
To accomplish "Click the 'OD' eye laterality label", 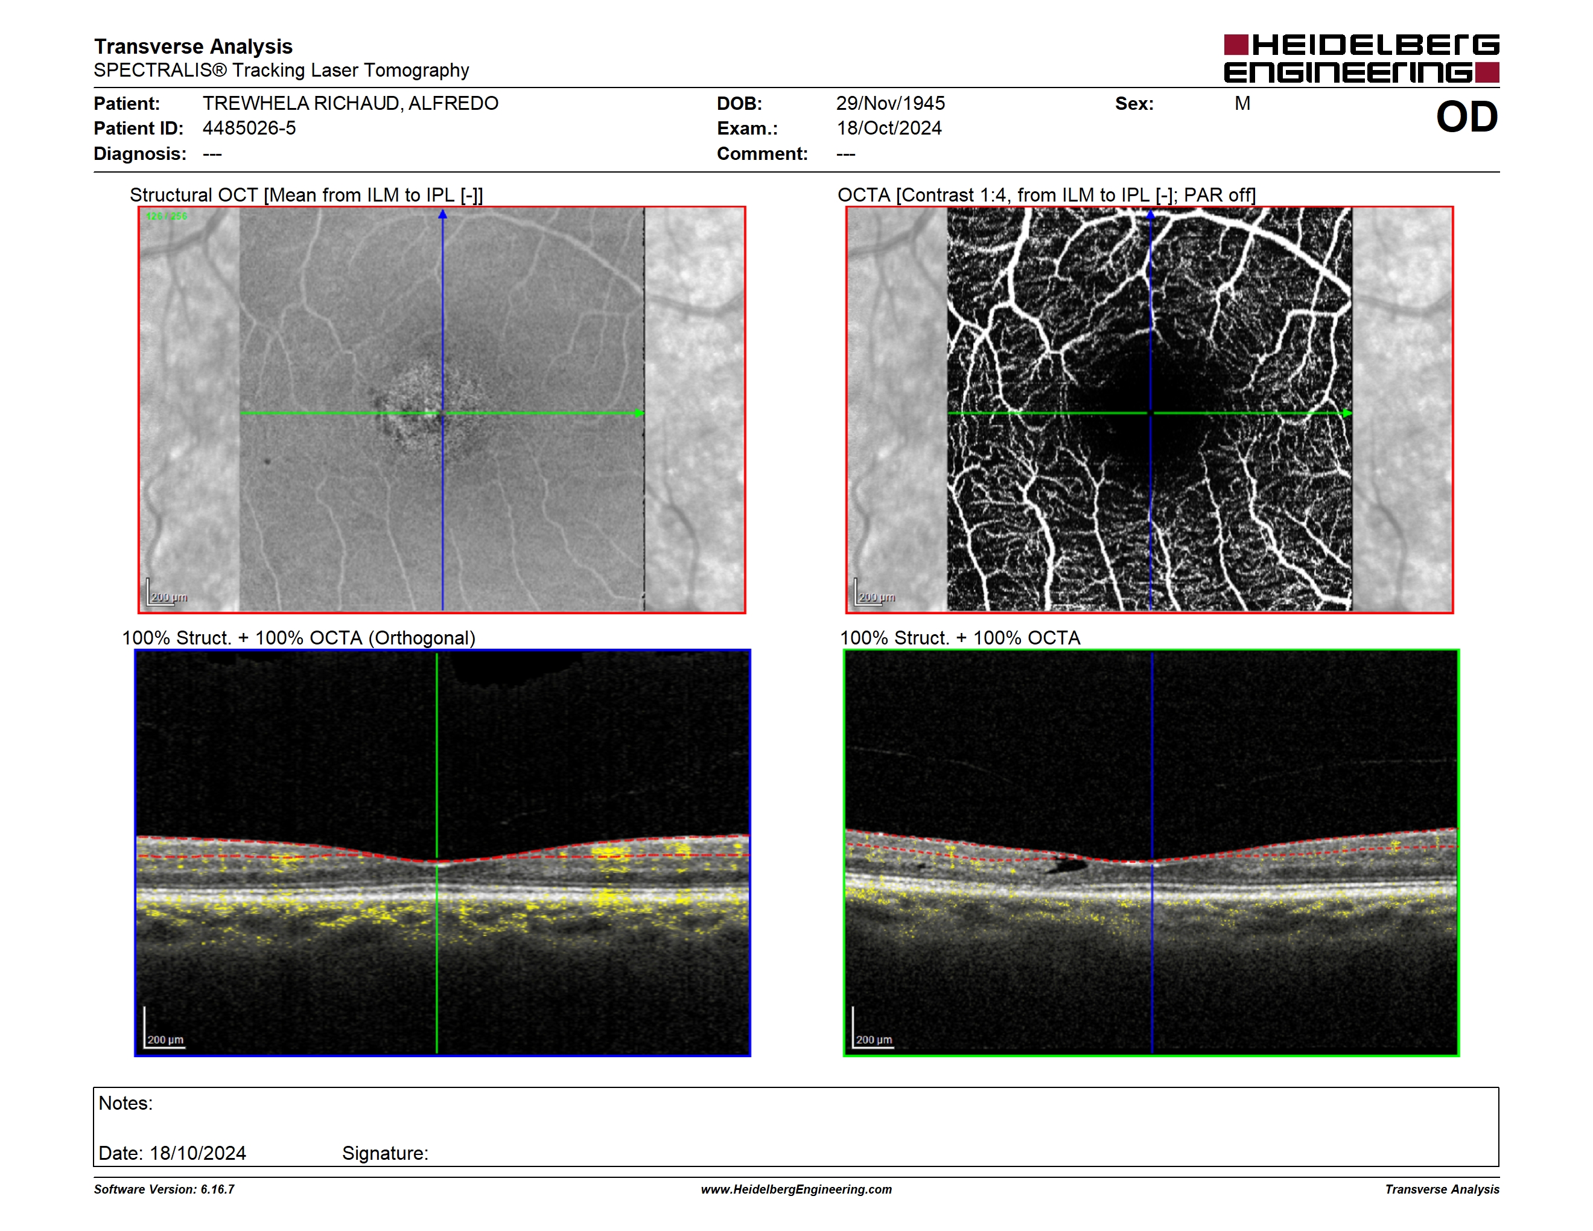I will 1467,118.
